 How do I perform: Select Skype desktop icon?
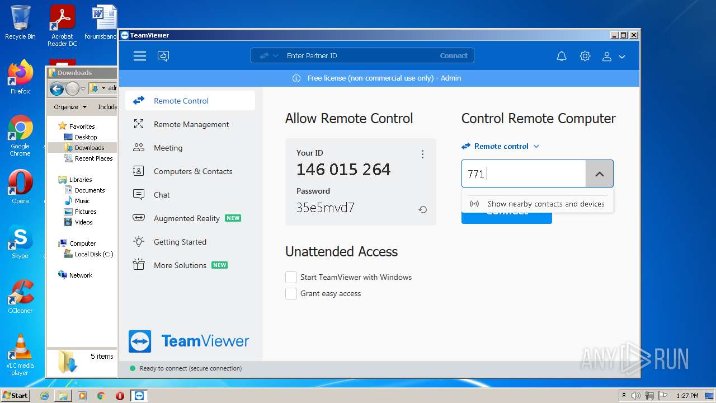coord(20,242)
